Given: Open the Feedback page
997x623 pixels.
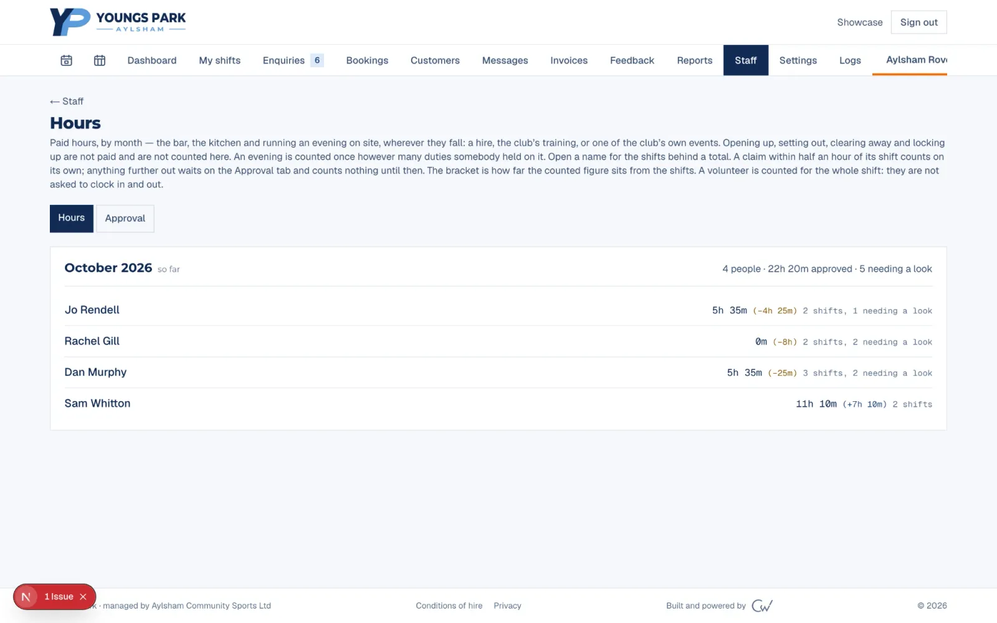Looking at the screenshot, I should [632, 60].
